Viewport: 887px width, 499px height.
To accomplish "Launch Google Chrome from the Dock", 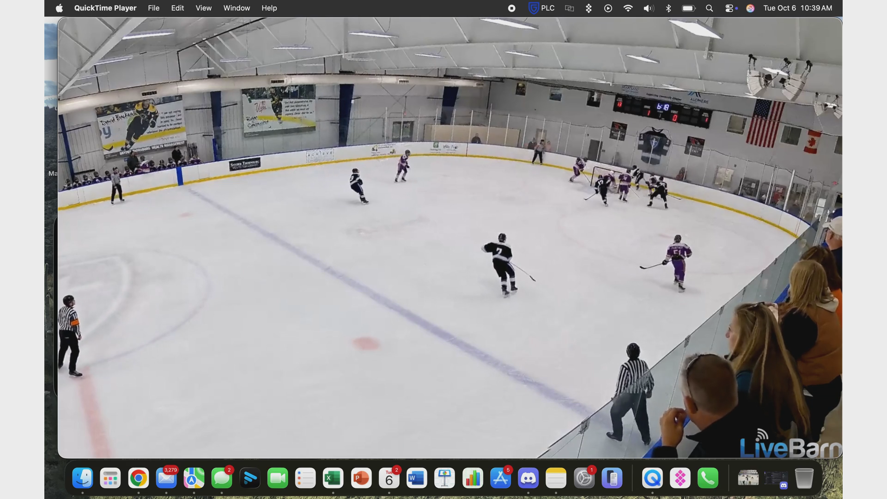I will coord(138,478).
